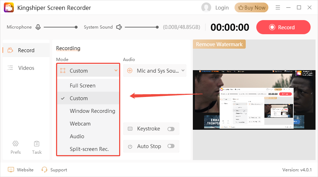The image size is (318, 177).
Task: Close the Kingshiper window
Action: pos(309,7)
